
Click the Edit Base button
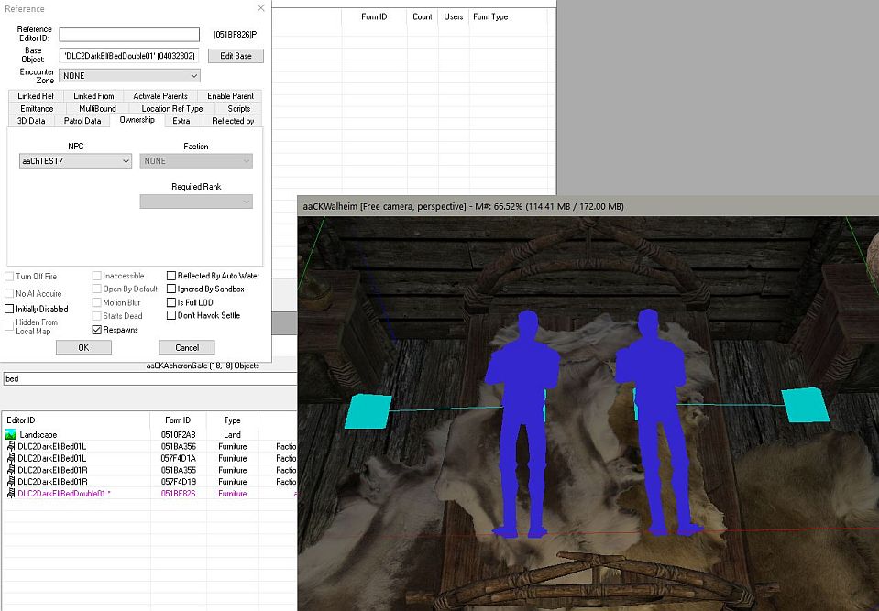236,56
